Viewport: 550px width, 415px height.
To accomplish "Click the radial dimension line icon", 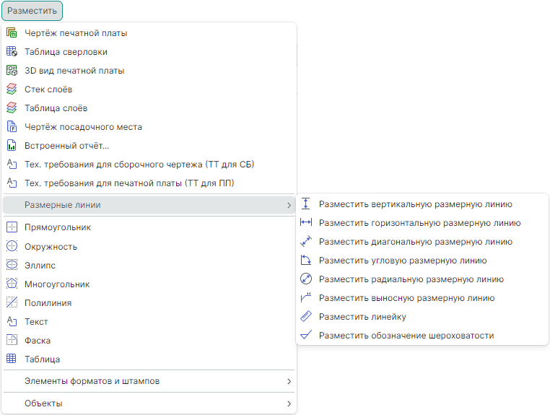I will pyautogui.click(x=305, y=279).
